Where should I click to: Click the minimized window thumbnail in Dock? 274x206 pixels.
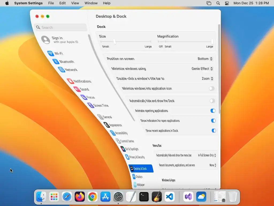pyautogui.click(x=220, y=197)
